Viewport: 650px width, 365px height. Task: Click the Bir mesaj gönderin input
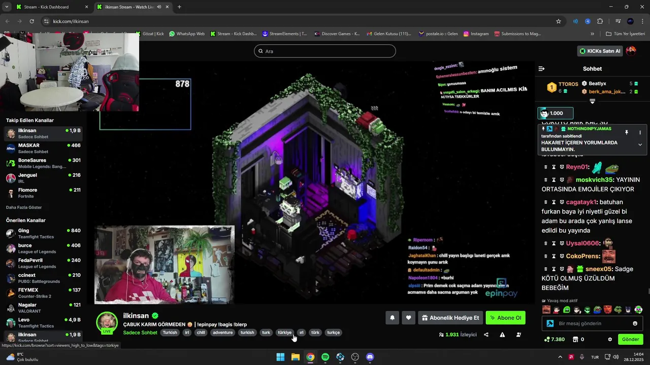click(x=593, y=323)
